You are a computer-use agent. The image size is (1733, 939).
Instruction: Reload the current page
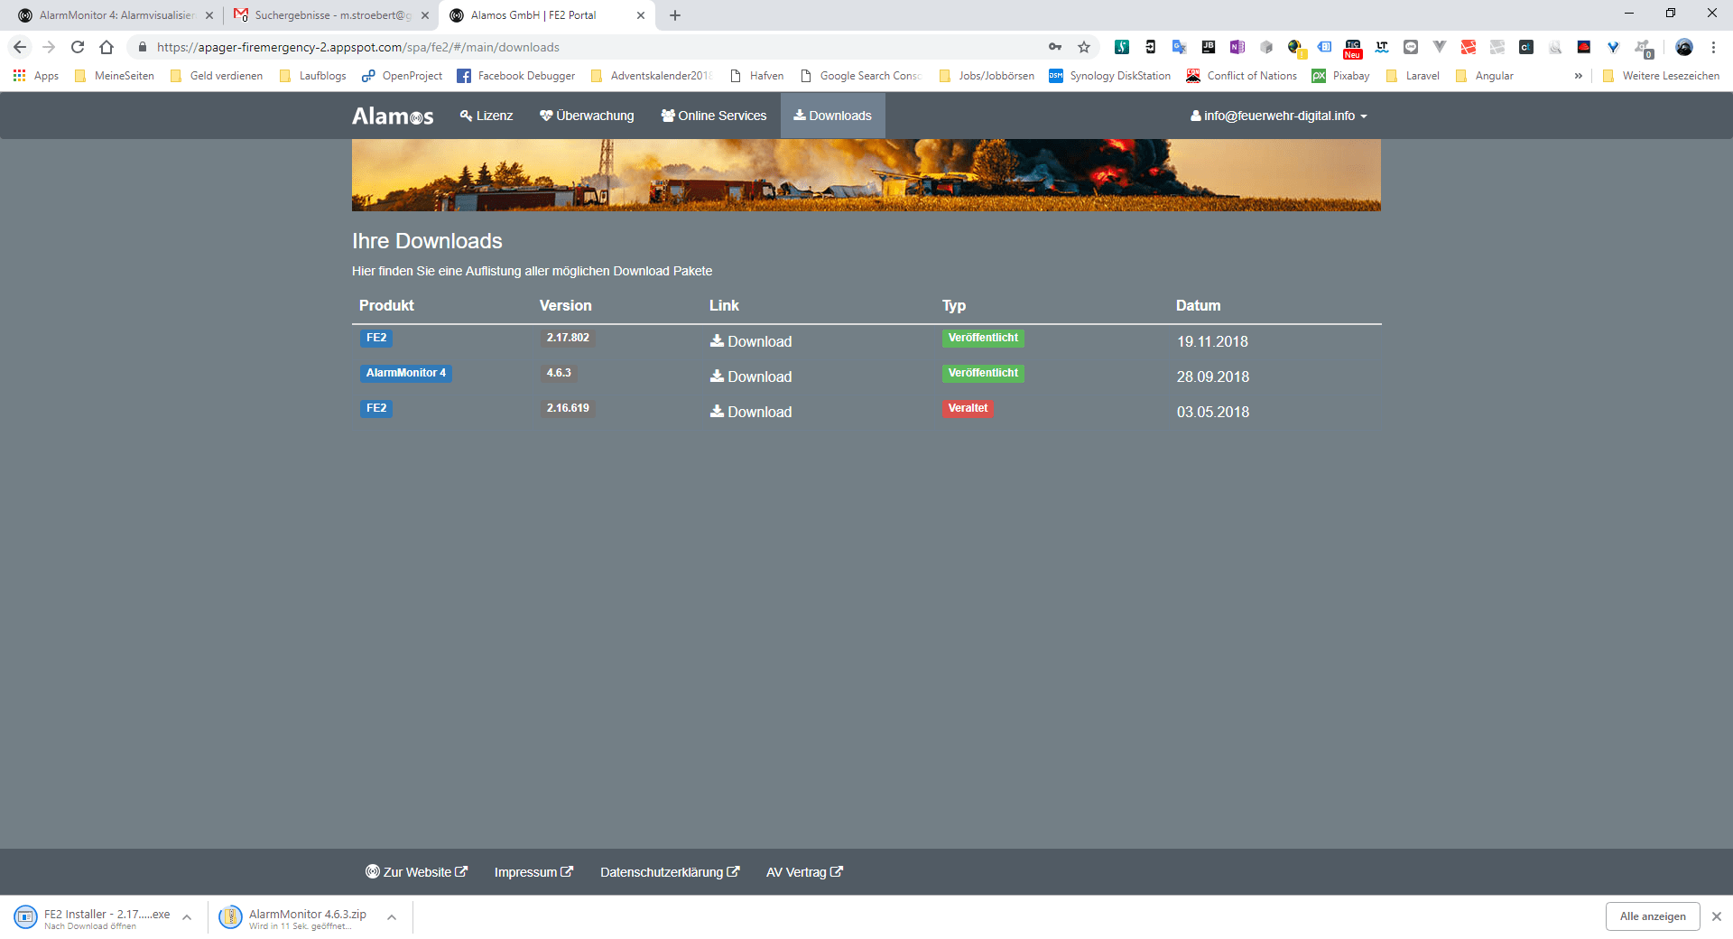point(78,47)
